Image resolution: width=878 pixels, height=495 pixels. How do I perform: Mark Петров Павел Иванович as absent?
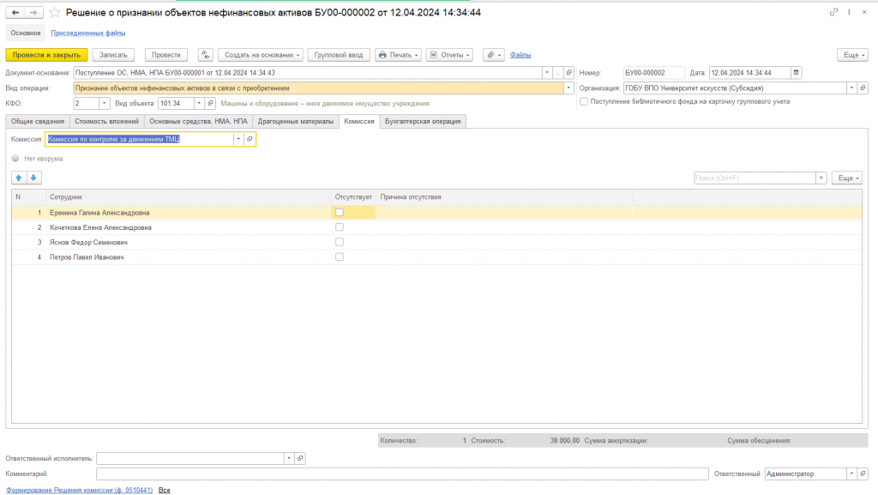pyautogui.click(x=340, y=257)
